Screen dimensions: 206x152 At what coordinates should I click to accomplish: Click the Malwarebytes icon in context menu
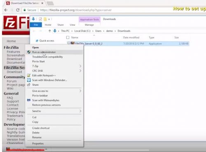click(29, 100)
